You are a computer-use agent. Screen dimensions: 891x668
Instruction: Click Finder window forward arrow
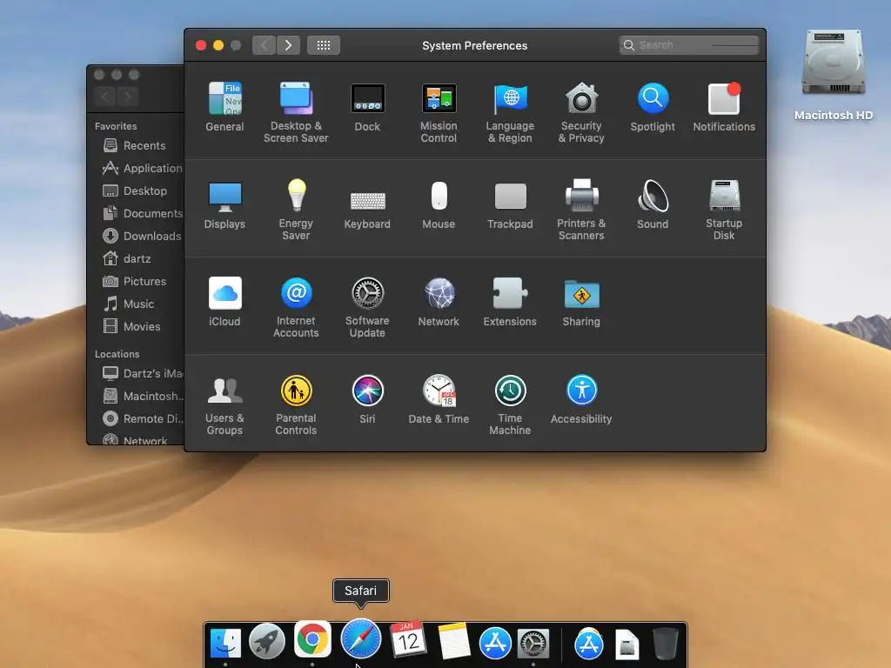coord(128,97)
